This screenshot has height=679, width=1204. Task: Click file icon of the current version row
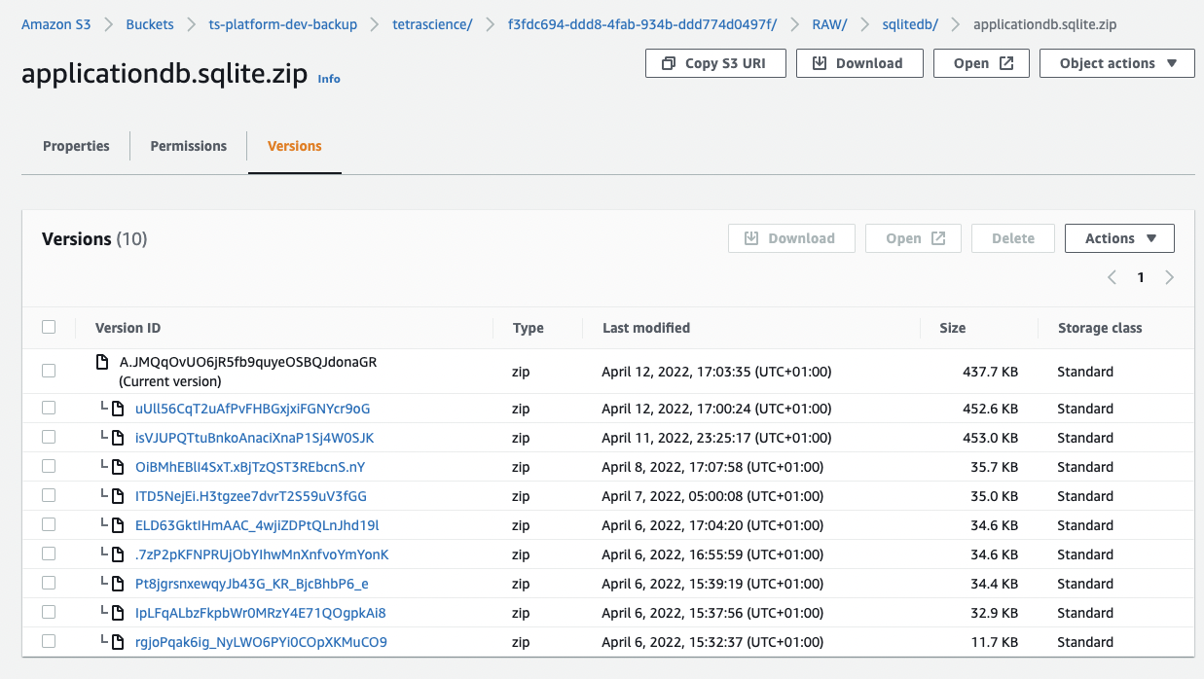coord(102,362)
